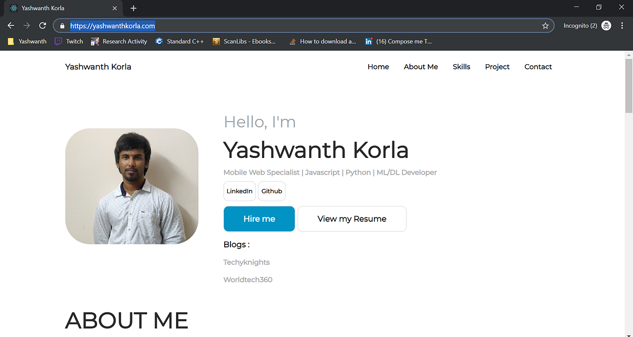633x337 pixels.
Task: Select Contact from the navigation bar
Action: click(x=538, y=67)
